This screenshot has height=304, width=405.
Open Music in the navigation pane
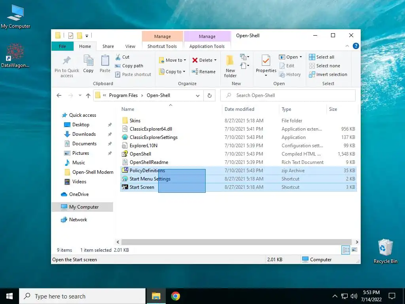[x=79, y=163]
